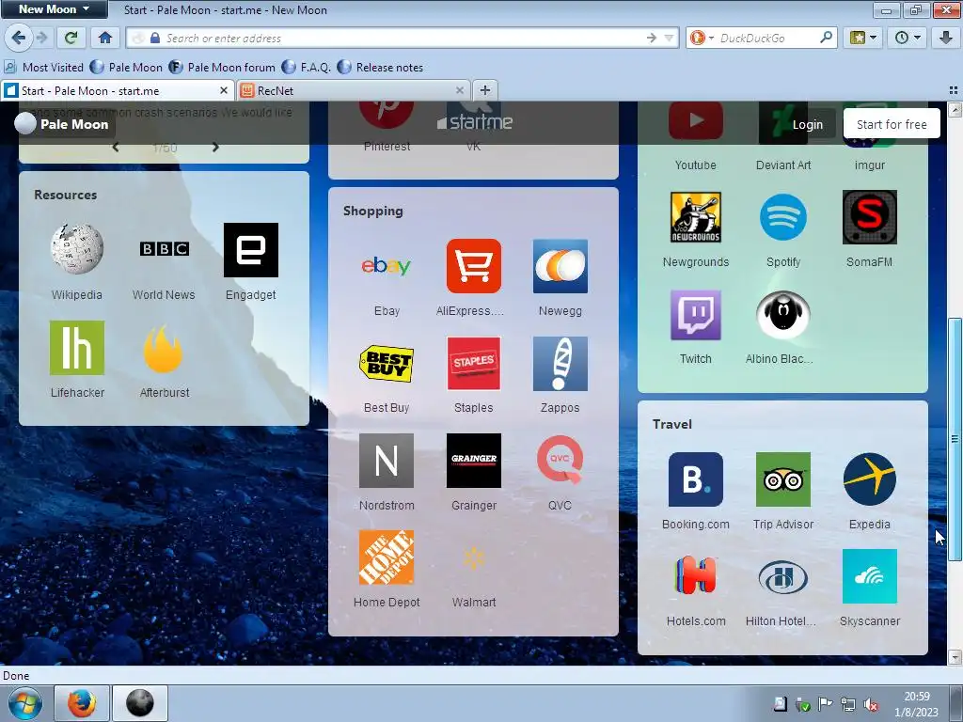The image size is (963, 722).
Task: Click the Start for free button
Action: (892, 124)
